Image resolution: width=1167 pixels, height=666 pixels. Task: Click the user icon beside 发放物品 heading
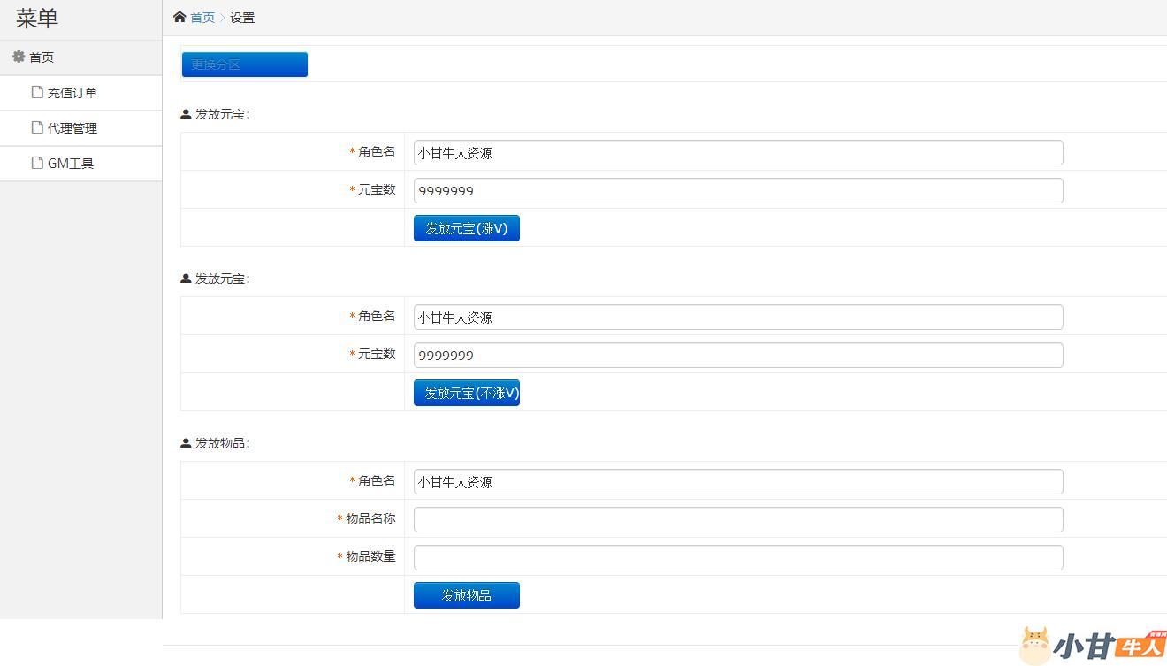pyautogui.click(x=186, y=443)
